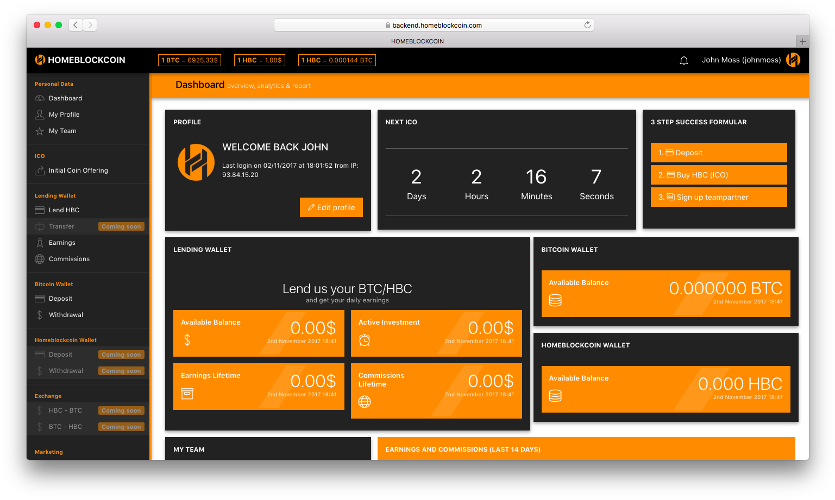Open the Earnings sidebar item
The width and height of the screenshot is (835, 500).
click(x=61, y=243)
